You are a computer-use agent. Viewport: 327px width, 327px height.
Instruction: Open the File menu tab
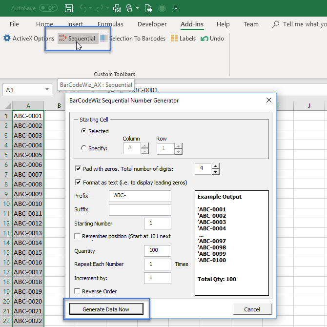[x=15, y=24]
